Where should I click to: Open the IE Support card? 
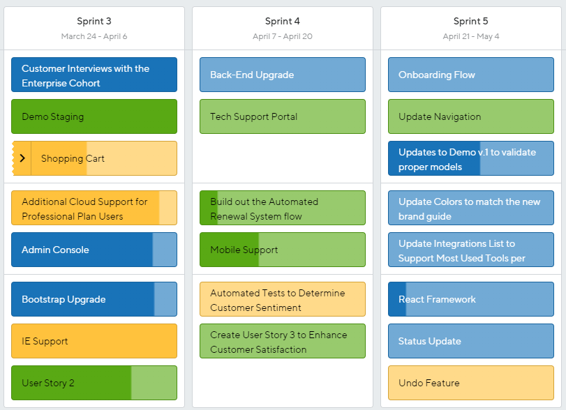click(94, 341)
